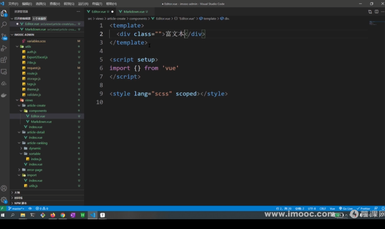Change language mode Vue in status bar

pyautogui.click(x=332, y=209)
